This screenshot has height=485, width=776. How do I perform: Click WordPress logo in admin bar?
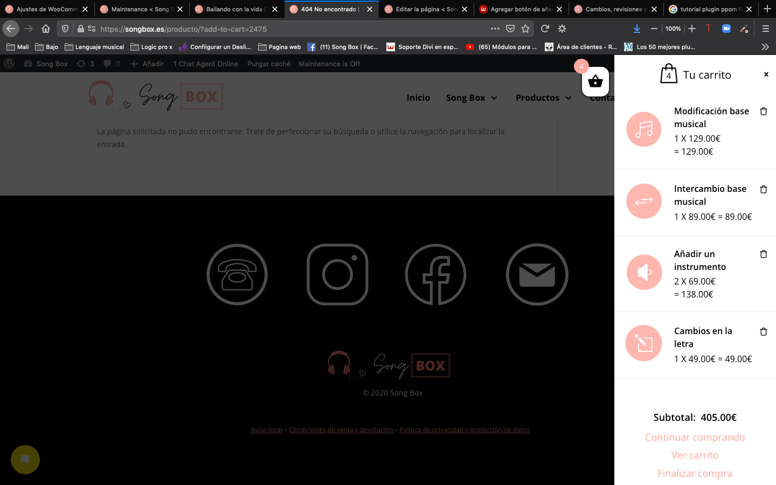pyautogui.click(x=9, y=64)
